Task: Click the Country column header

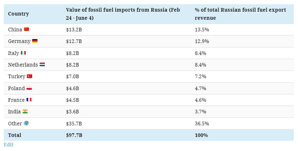Action: coord(18,14)
